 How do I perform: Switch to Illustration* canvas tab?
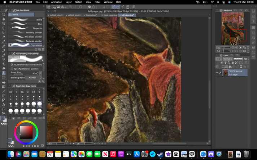pyautogui.click(x=91, y=15)
